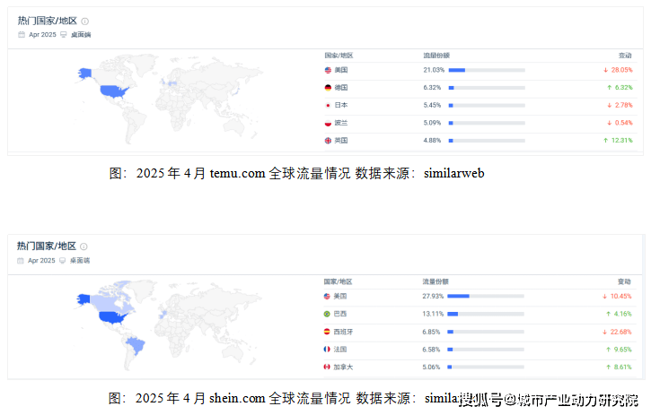
Task: Click the 27.93% traffic share bar
Action: coord(486,296)
